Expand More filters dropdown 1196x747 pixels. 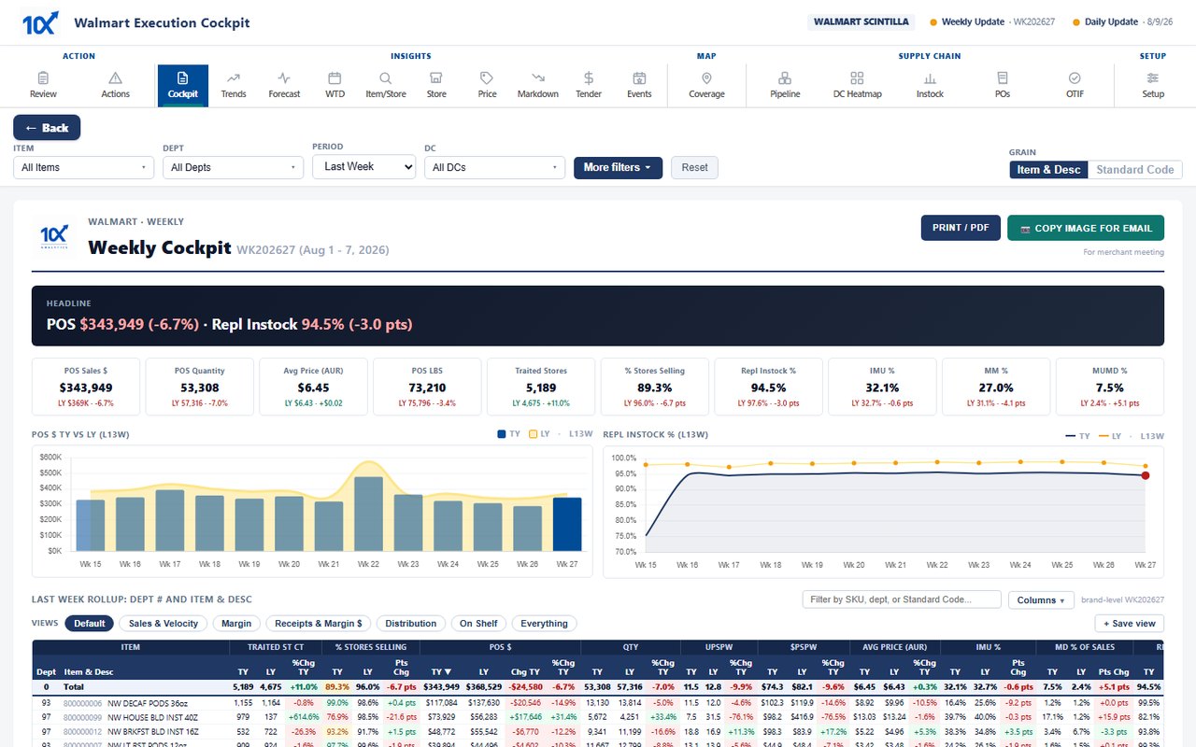(x=618, y=167)
